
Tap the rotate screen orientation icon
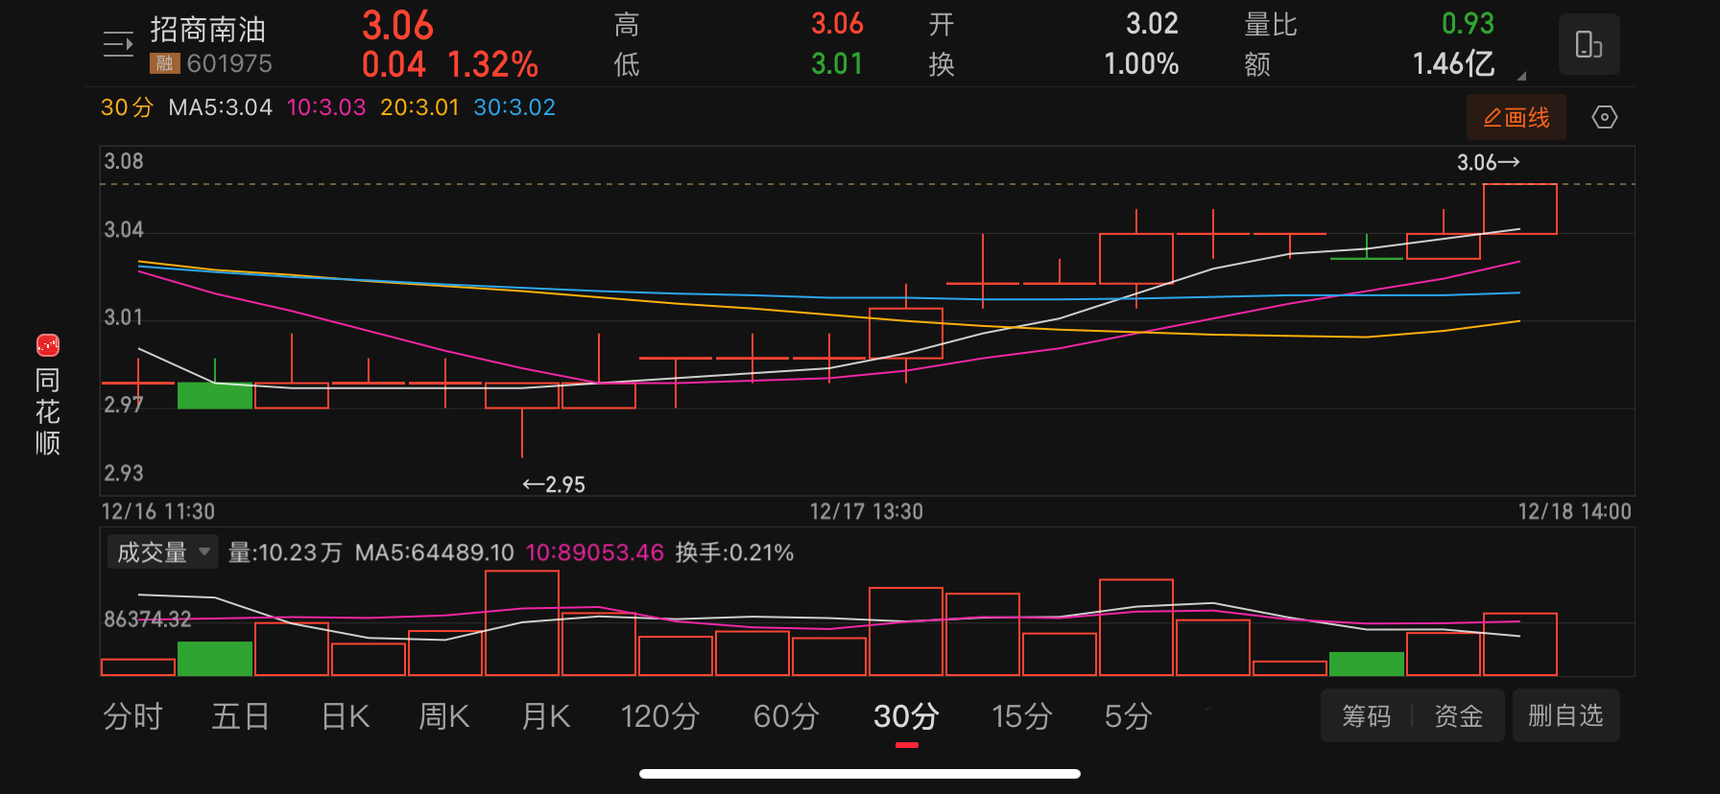pyautogui.click(x=1589, y=44)
